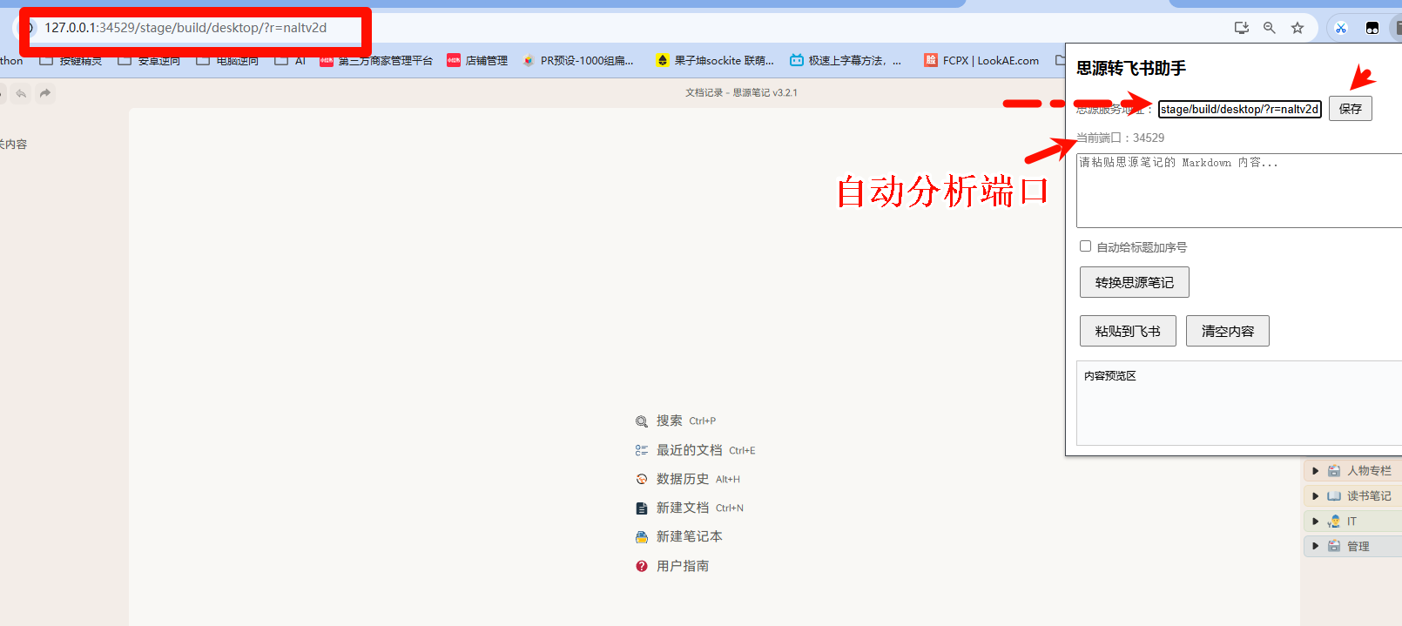Select 数据历史 Alt+H on the start page
Image resolution: width=1402 pixels, height=626 pixels.
(688, 480)
